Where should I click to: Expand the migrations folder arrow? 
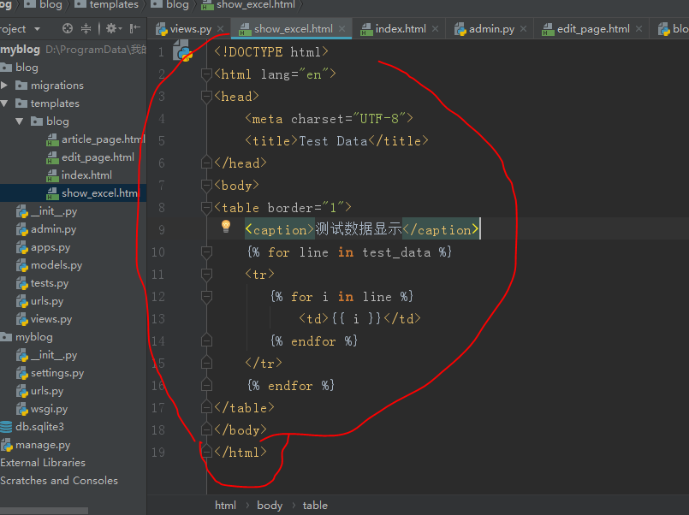coord(4,86)
